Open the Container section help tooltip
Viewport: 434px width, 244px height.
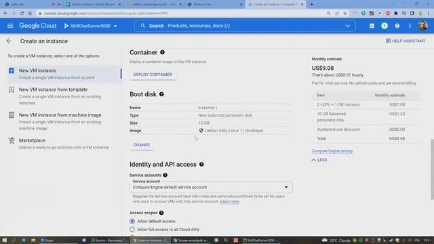(162, 52)
